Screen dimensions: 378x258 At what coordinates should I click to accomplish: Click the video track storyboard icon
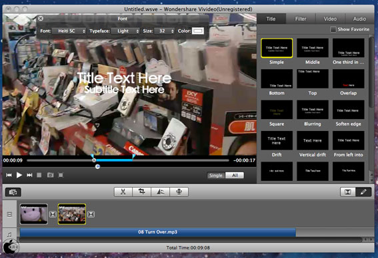pyautogui.click(x=9, y=214)
